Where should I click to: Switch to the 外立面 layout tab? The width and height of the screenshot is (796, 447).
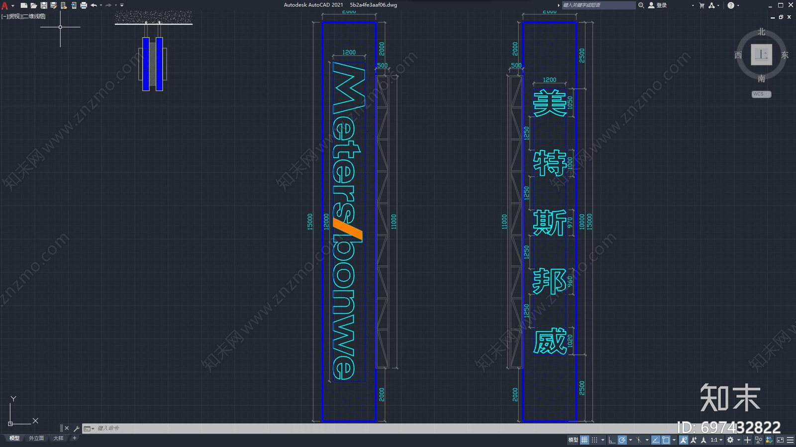coord(36,438)
